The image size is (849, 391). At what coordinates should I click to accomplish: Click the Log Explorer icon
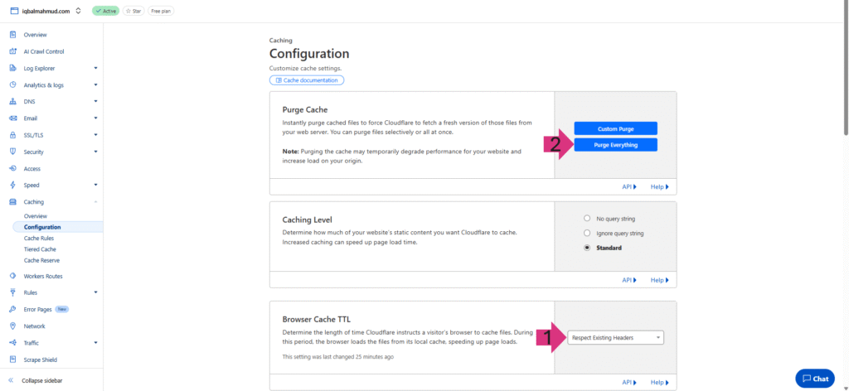point(13,68)
